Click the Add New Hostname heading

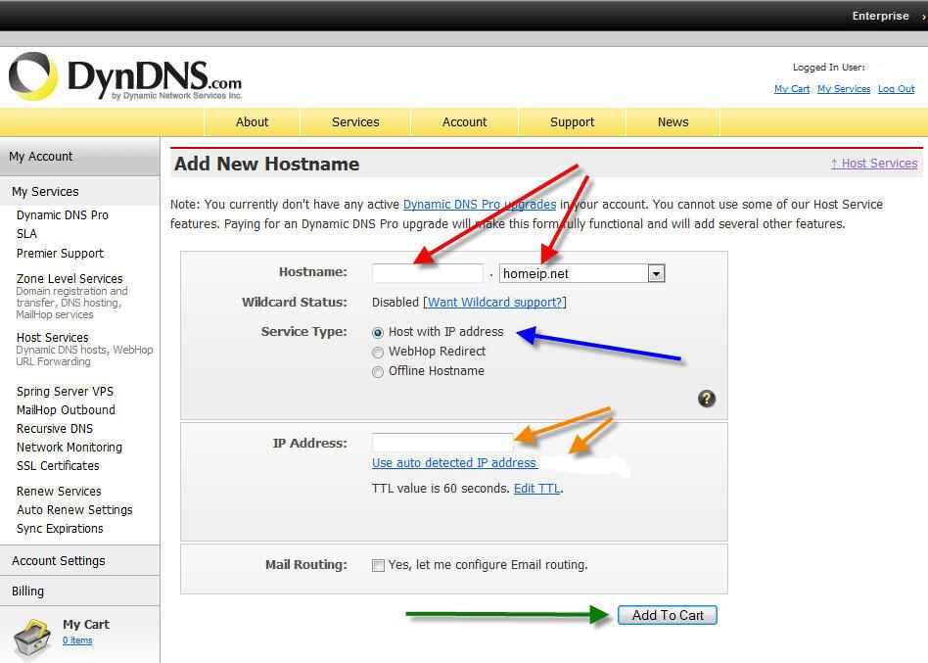point(266,164)
